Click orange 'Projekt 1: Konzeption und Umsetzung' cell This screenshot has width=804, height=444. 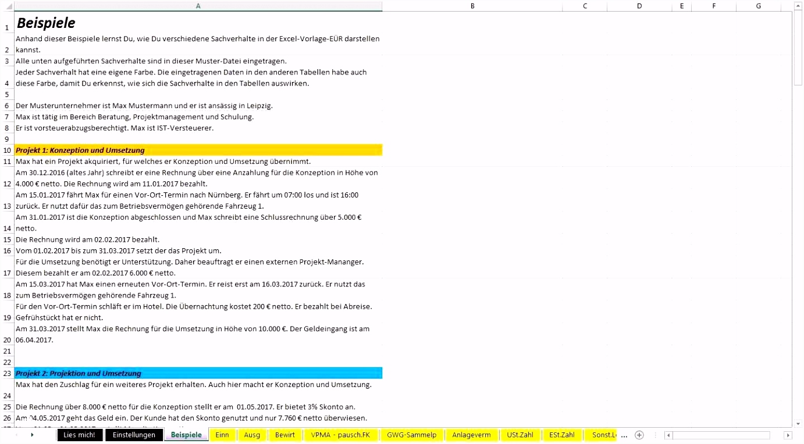coord(198,150)
